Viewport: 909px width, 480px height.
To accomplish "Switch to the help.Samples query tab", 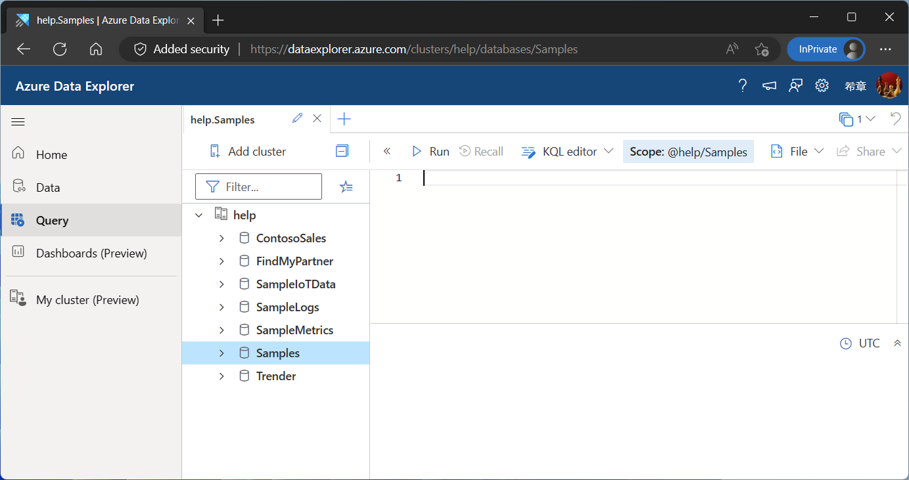I will pos(223,120).
